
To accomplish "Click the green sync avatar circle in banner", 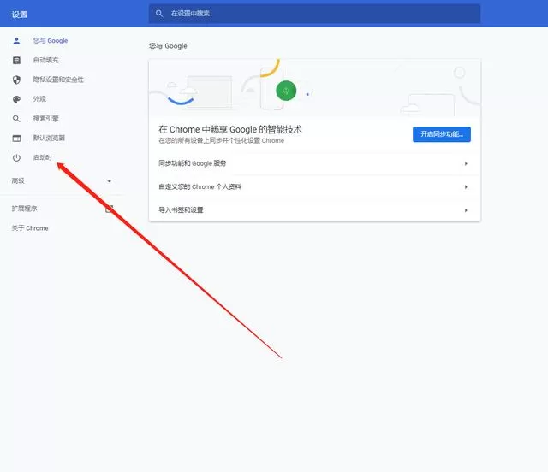I will pyautogui.click(x=286, y=91).
